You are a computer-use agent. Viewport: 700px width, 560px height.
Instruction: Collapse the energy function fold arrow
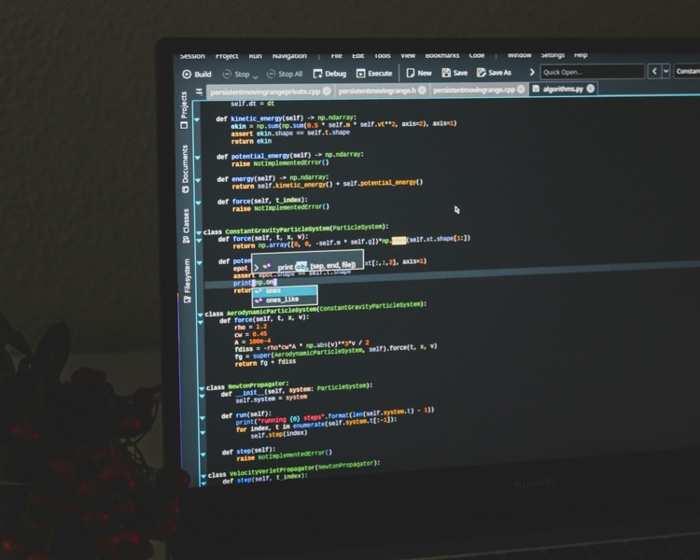[x=198, y=180]
